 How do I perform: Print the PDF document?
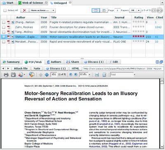pos(6,75)
